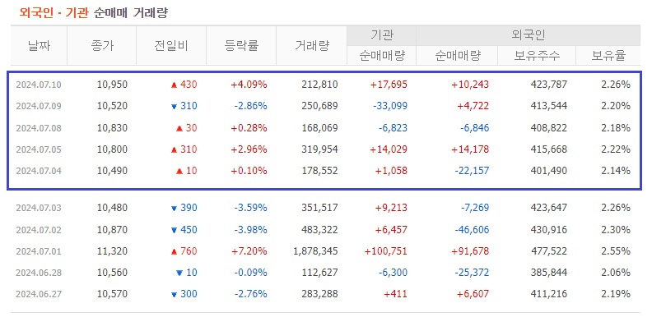Select the 보유주수 column header
Image resolution: width=652 pixels, height=317 pixels.
click(x=537, y=56)
